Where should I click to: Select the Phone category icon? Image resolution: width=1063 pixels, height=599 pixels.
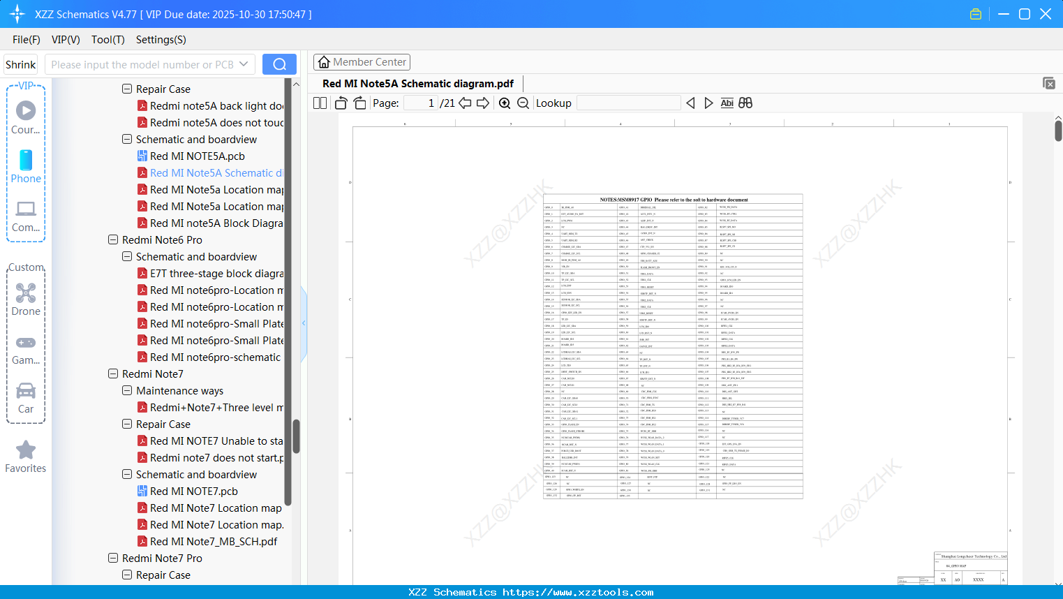pyautogui.click(x=26, y=167)
